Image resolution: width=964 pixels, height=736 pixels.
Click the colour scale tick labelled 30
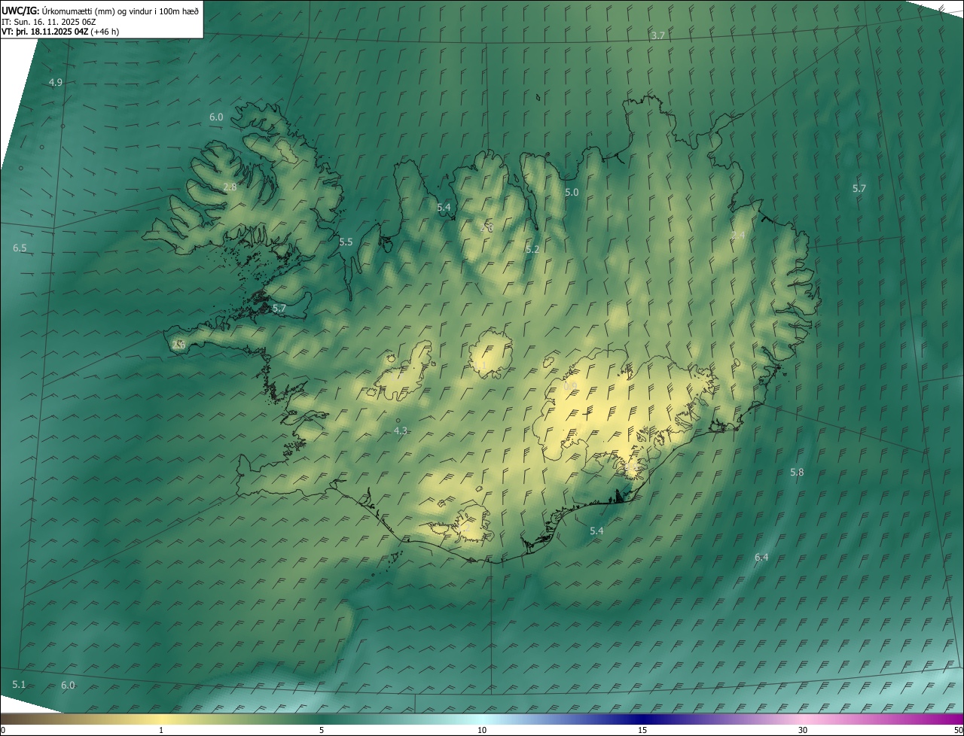point(803,730)
